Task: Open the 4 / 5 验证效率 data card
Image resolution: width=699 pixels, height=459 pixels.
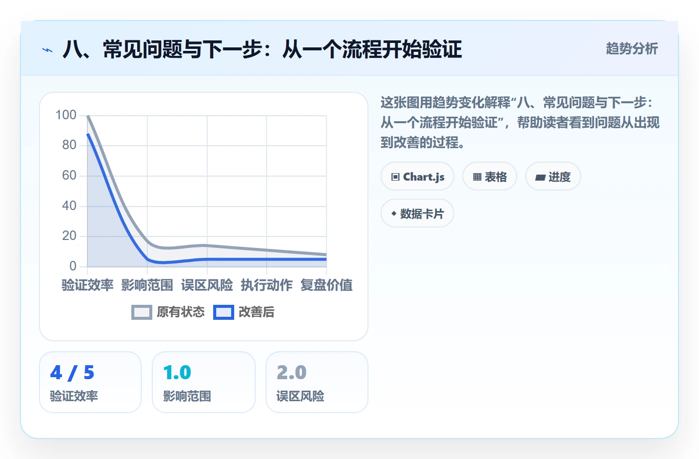Action: point(90,382)
